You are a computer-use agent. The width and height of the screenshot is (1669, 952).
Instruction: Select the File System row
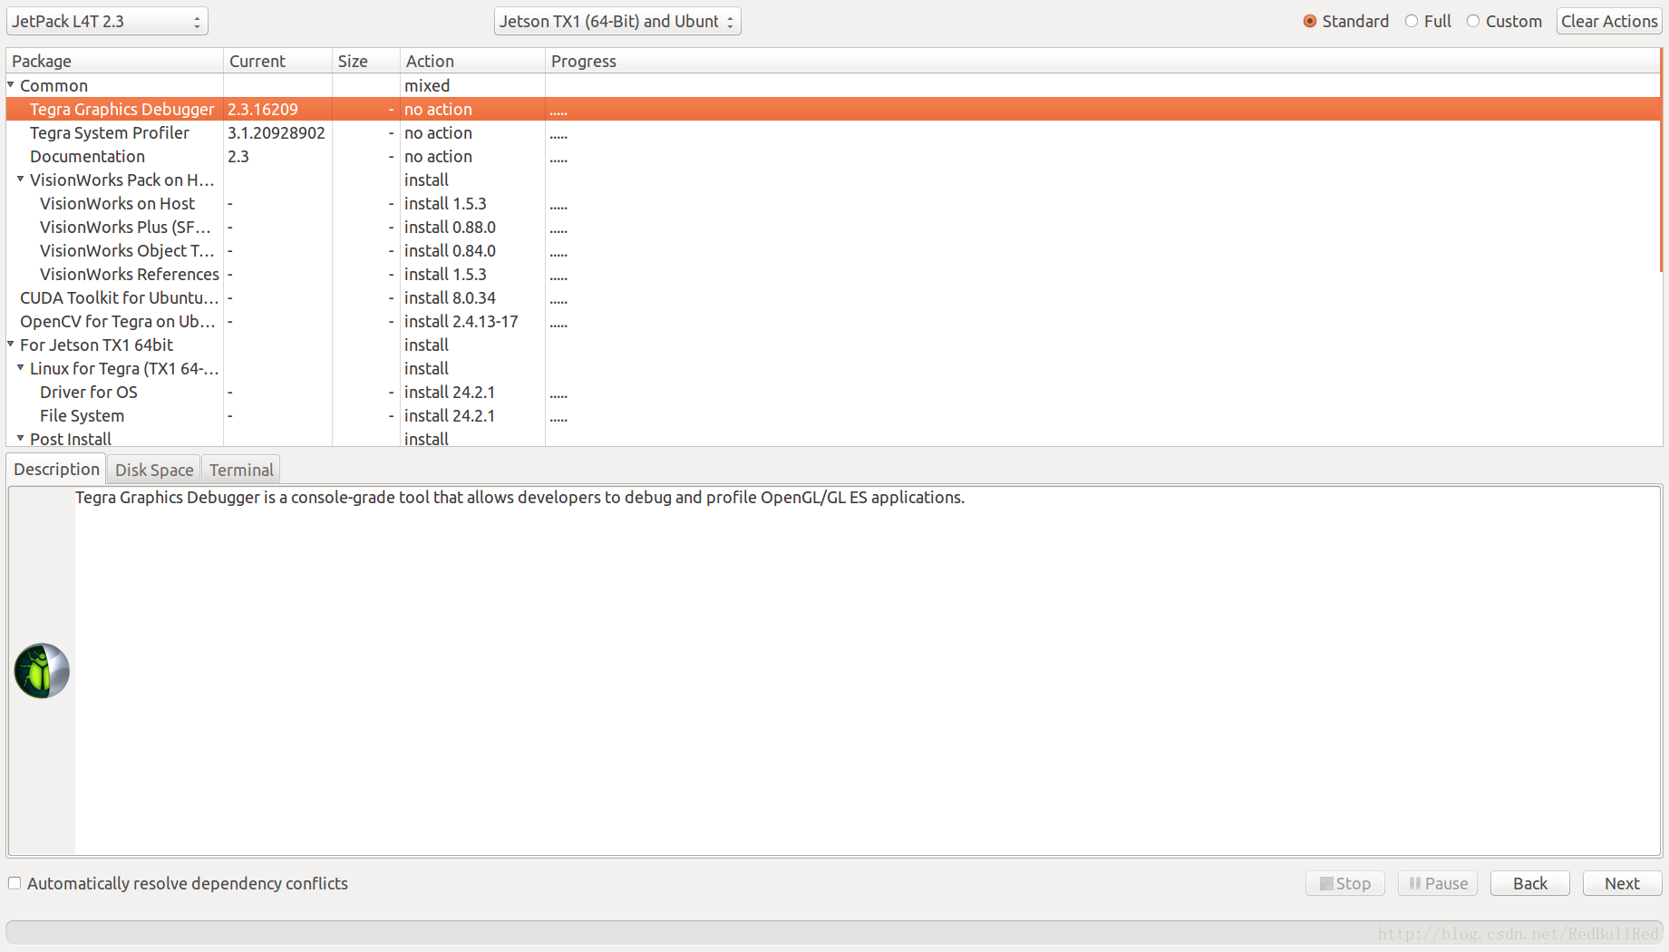pos(832,415)
